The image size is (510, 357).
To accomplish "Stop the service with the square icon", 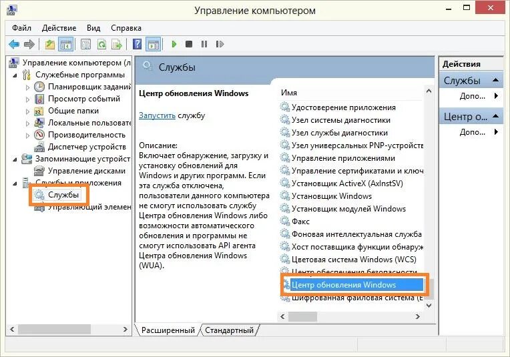I will pyautogui.click(x=189, y=44).
